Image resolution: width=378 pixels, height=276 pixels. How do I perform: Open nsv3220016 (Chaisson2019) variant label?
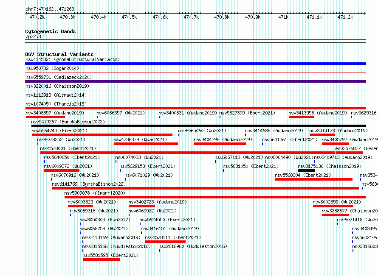click(x=57, y=86)
